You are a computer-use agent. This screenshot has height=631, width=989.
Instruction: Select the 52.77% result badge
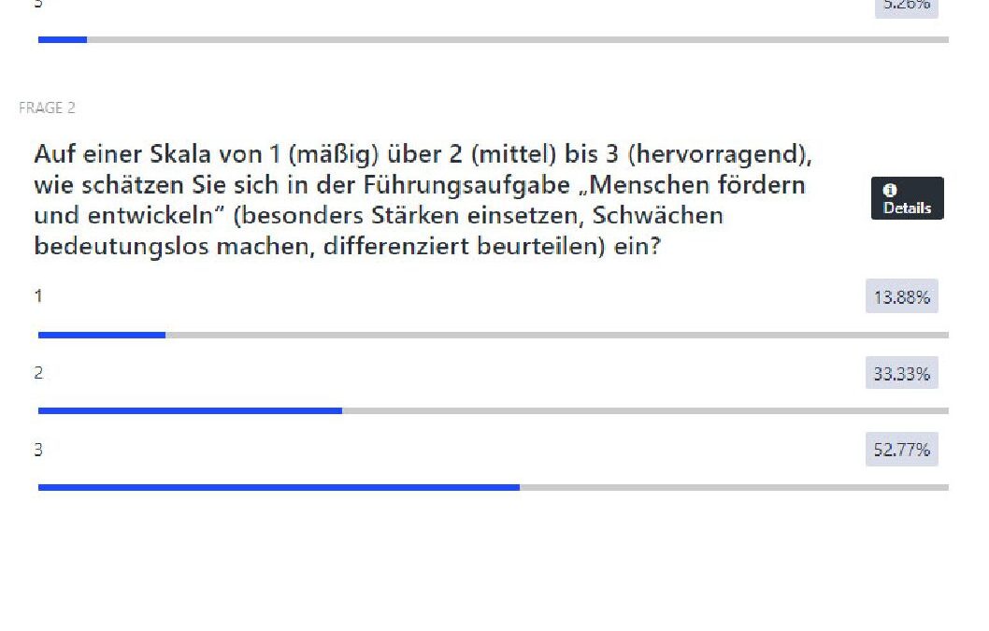(901, 450)
